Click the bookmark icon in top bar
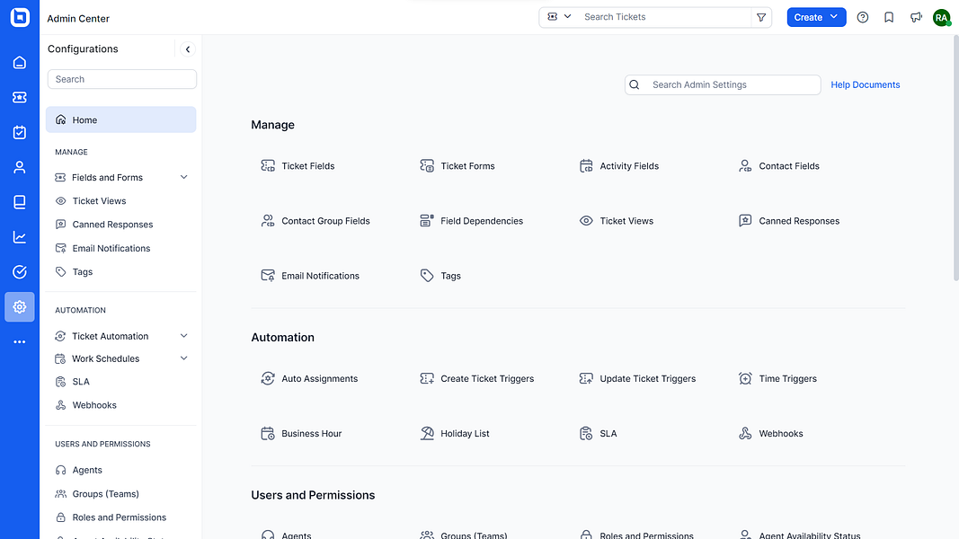 (x=889, y=17)
